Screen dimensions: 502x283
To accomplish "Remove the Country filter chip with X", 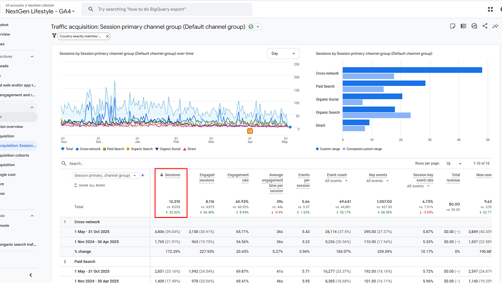I will 107,36.
